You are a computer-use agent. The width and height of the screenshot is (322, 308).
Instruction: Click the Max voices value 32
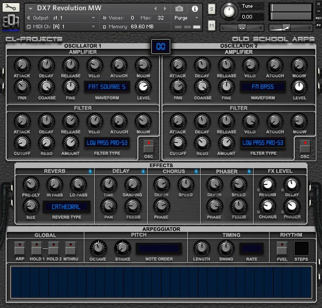160,18
